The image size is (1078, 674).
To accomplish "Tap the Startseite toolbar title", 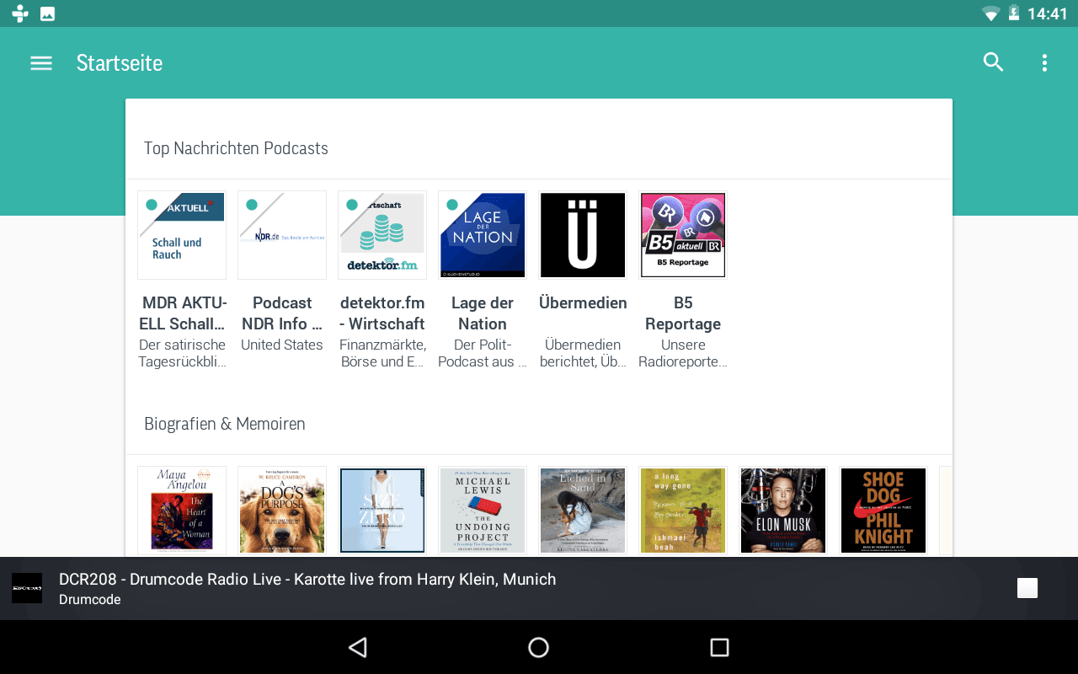I will click(120, 63).
